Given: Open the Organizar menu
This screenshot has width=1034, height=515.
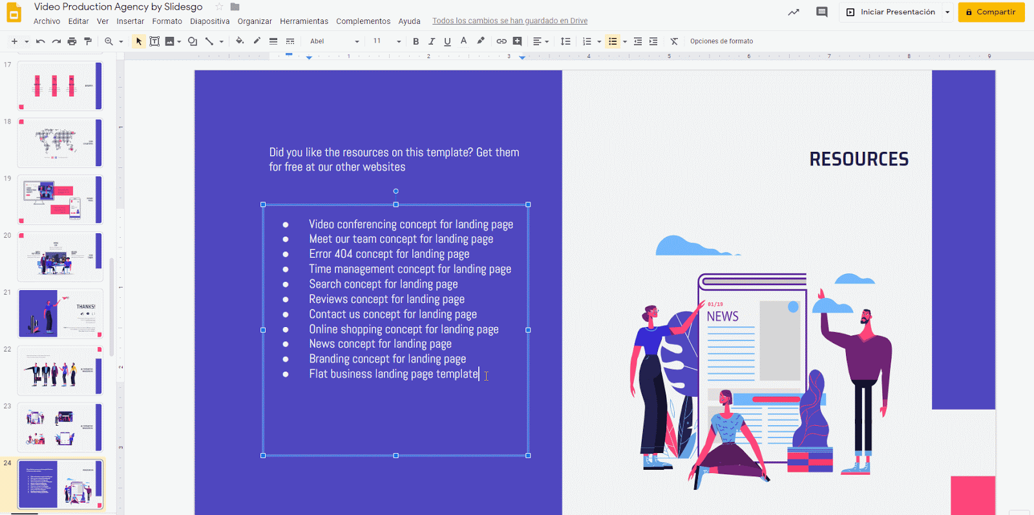Looking at the screenshot, I should (255, 21).
